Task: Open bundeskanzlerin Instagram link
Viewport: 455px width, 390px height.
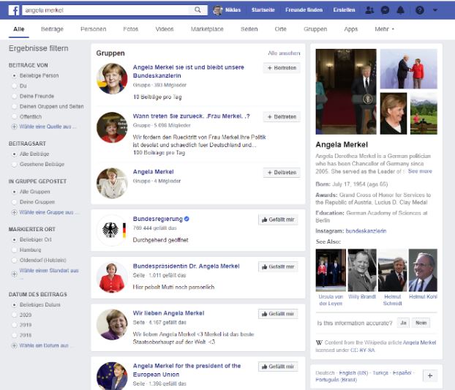Action: pyautogui.click(x=366, y=231)
